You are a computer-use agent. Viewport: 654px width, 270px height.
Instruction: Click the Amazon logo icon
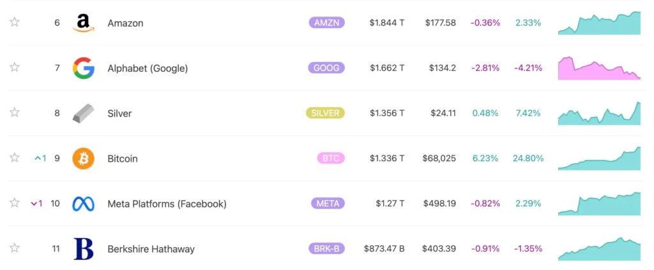[x=83, y=23]
